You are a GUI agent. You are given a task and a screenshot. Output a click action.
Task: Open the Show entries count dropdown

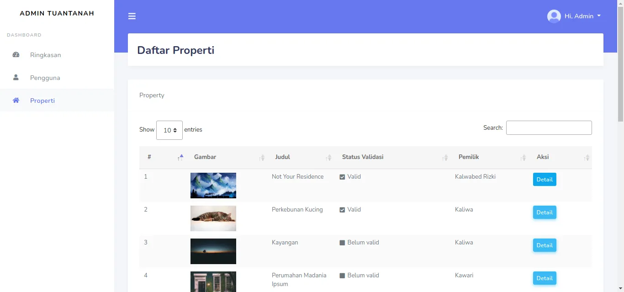tap(169, 130)
